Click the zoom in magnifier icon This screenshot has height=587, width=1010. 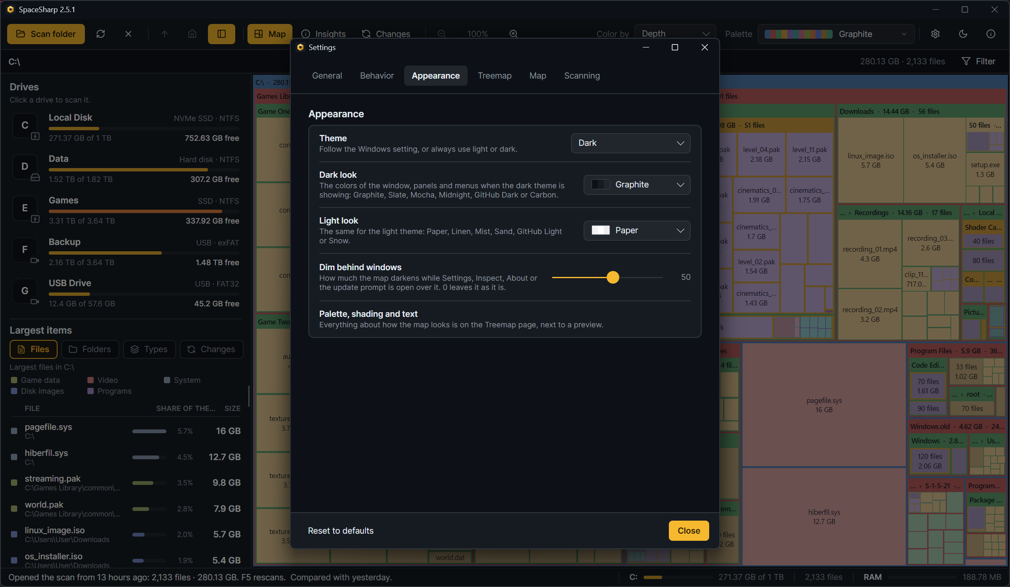click(513, 34)
